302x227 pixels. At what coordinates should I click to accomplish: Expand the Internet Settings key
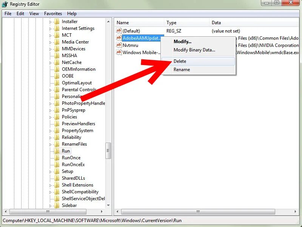(x=51, y=29)
